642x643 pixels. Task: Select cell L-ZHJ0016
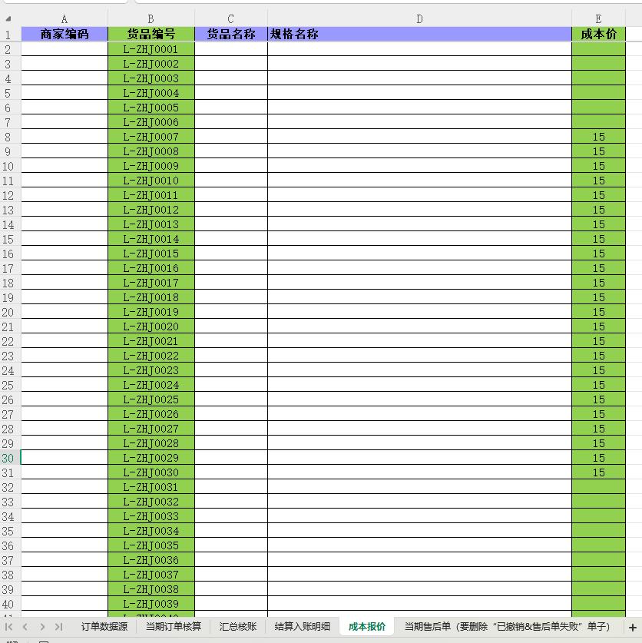pyautogui.click(x=151, y=268)
